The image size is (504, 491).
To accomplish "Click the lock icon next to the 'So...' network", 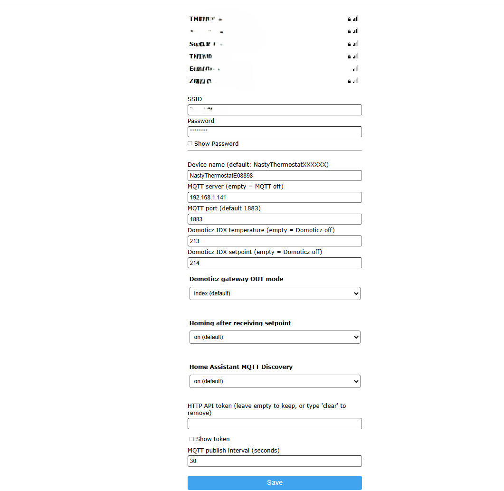I will (349, 44).
